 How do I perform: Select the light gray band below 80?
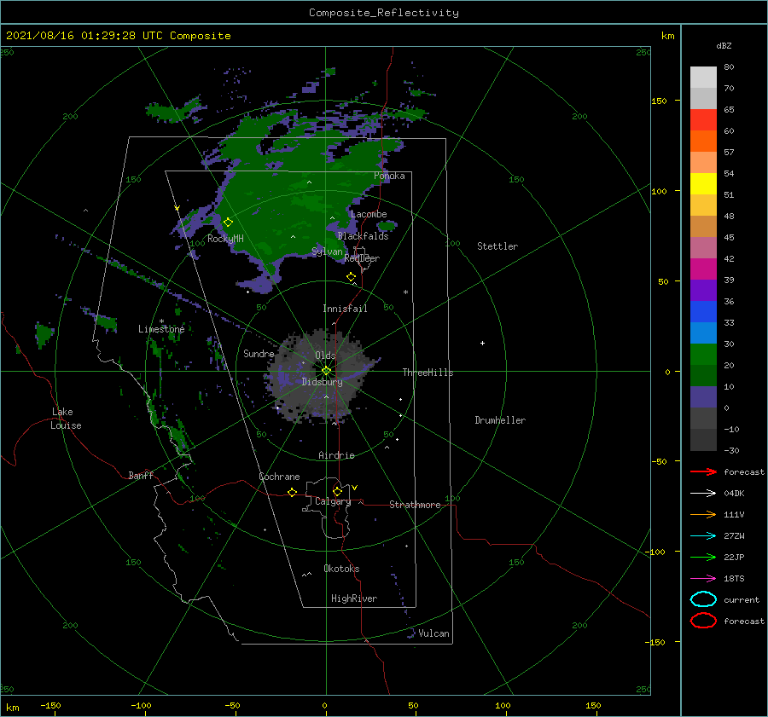(x=703, y=78)
